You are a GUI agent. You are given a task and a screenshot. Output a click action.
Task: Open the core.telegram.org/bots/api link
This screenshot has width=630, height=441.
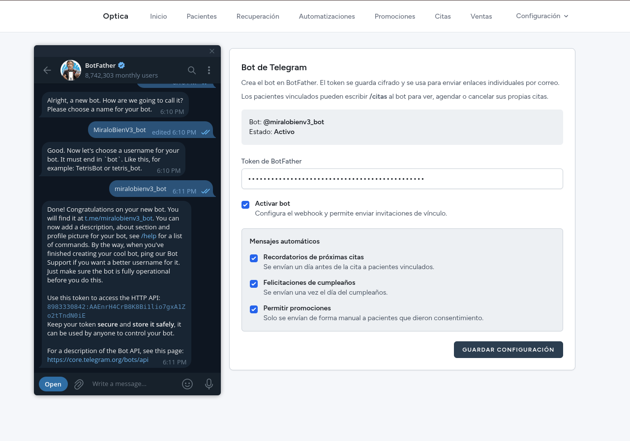coord(98,359)
